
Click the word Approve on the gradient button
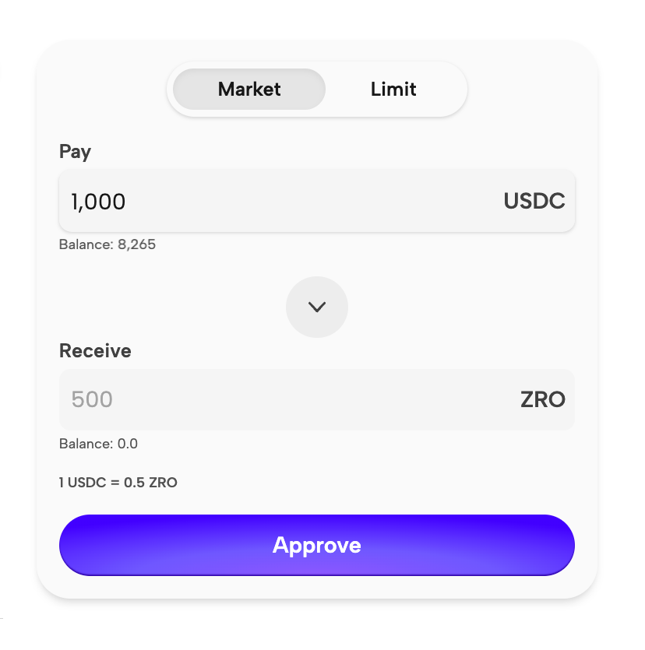(316, 545)
